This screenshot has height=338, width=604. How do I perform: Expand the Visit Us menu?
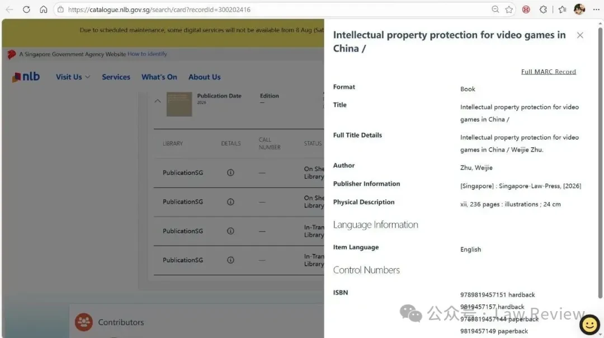pos(73,77)
